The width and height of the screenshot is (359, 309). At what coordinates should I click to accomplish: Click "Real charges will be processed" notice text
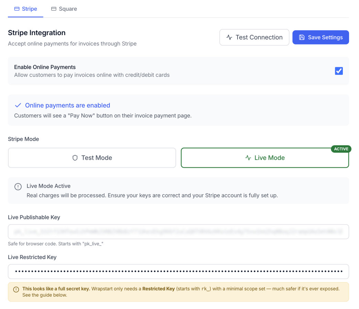[x=152, y=195]
